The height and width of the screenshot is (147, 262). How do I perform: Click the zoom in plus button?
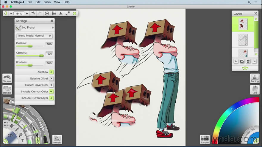pos(27,13)
